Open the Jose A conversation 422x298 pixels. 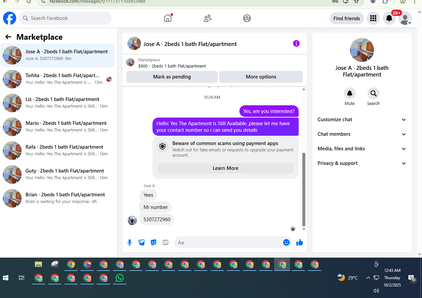click(58, 55)
